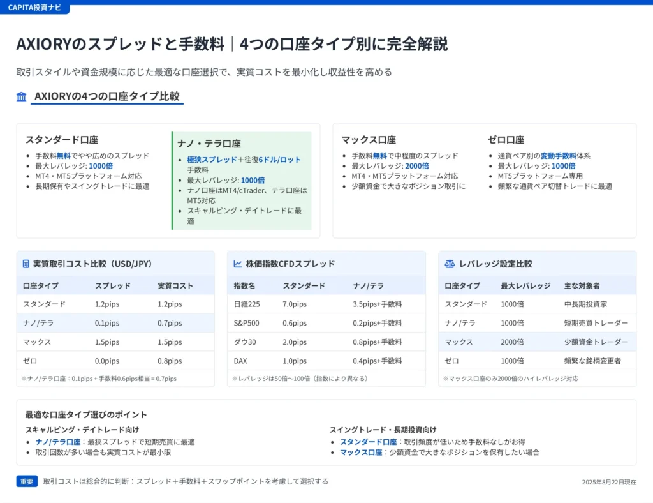Select the ゼロ口座 card heading

point(506,140)
